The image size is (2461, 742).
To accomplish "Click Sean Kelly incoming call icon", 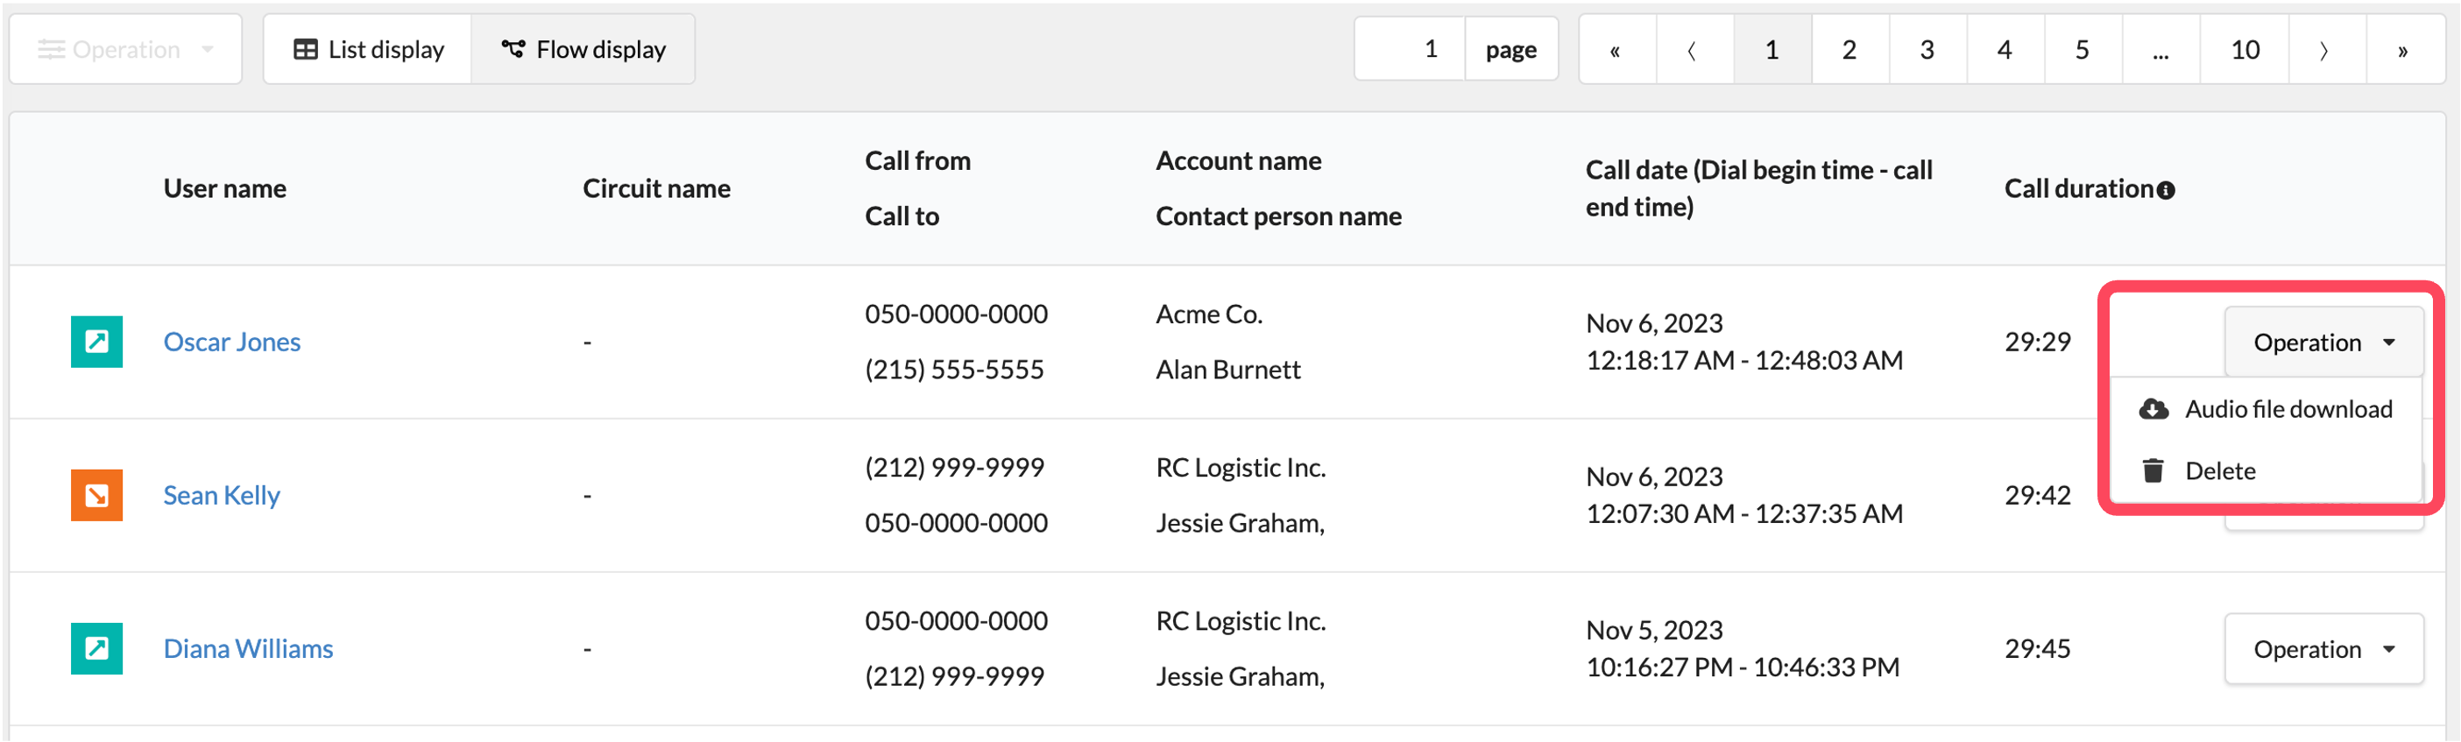I will pyautogui.click(x=96, y=496).
